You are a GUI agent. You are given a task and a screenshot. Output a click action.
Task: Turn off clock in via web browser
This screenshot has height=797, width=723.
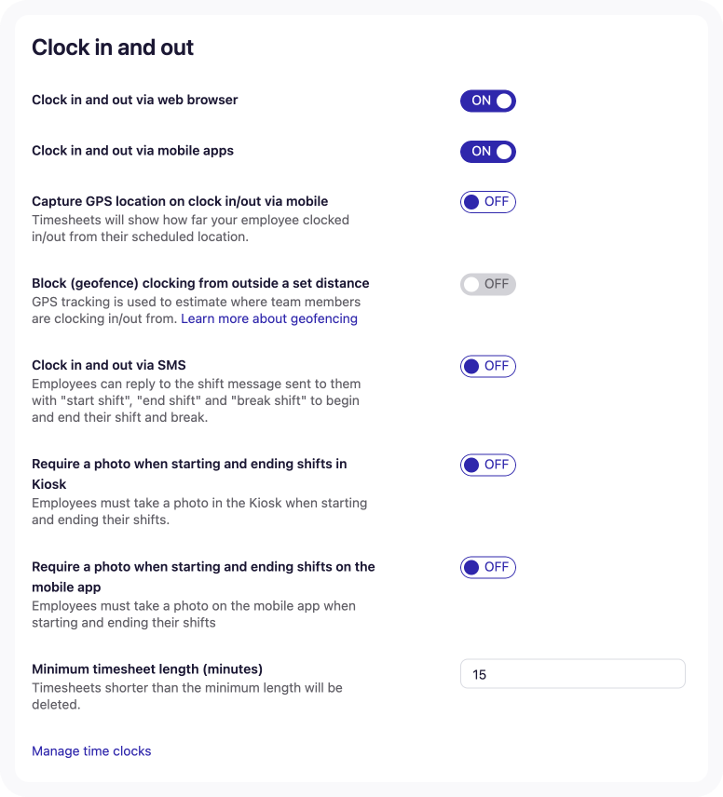point(487,101)
